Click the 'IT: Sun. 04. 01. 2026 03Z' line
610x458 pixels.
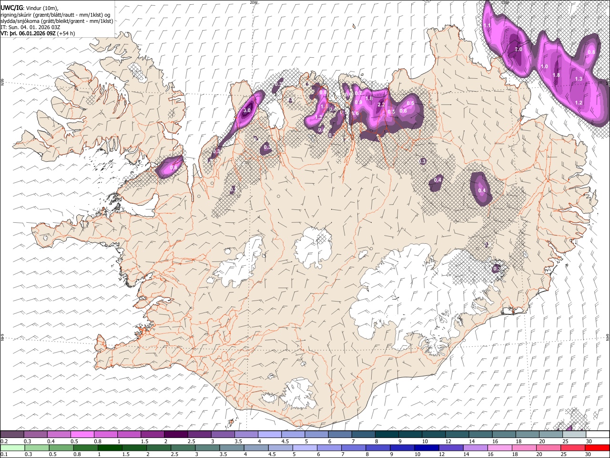30,28
